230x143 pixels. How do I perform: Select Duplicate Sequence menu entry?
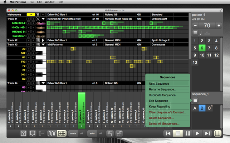pyautogui.click(x=162, y=95)
